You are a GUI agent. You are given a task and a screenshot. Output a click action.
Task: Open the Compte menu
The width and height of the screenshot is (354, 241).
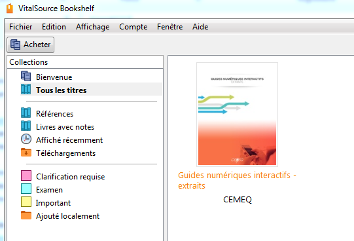(x=133, y=27)
